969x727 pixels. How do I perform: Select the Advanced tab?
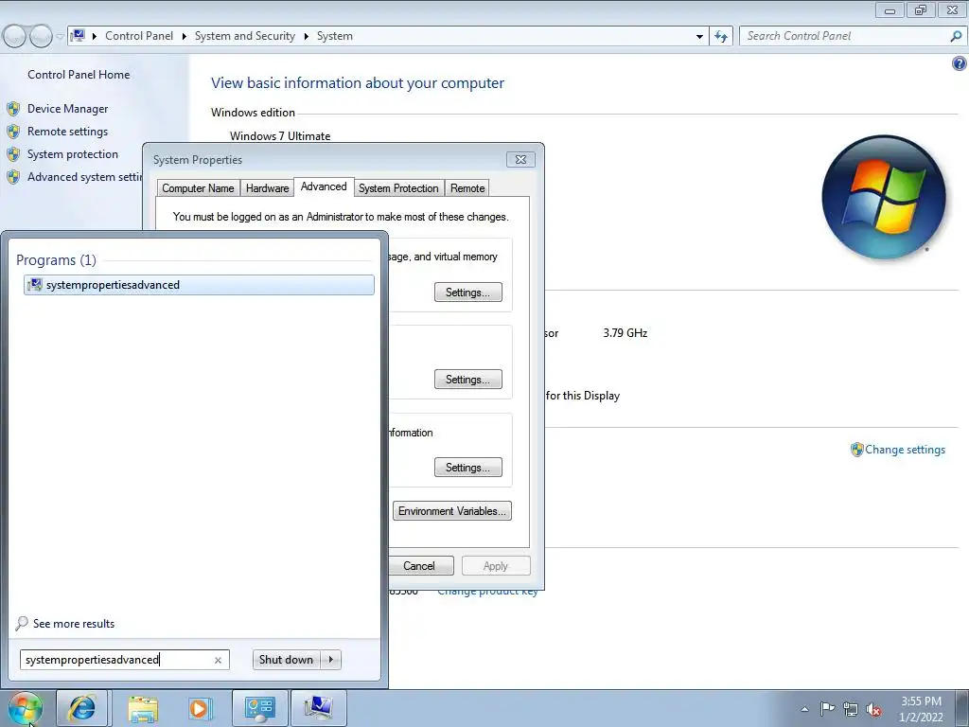coord(324,186)
